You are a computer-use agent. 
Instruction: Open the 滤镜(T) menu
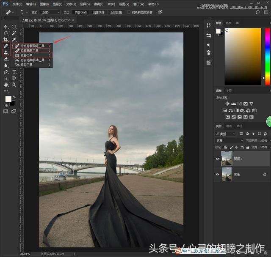pyautogui.click(x=98, y=4)
